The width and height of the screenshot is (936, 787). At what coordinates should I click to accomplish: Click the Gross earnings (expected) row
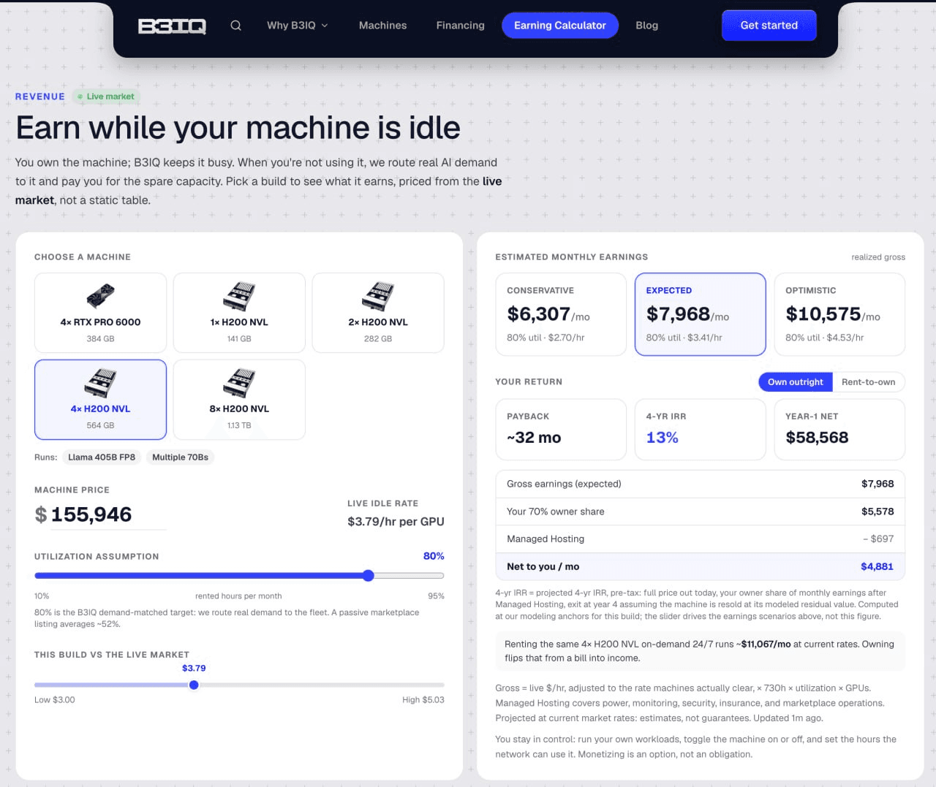[700, 484]
